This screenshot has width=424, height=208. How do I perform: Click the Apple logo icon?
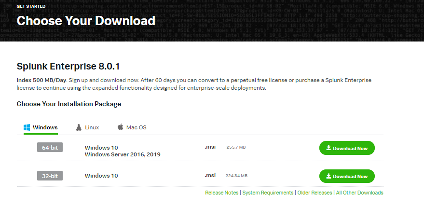click(x=120, y=127)
